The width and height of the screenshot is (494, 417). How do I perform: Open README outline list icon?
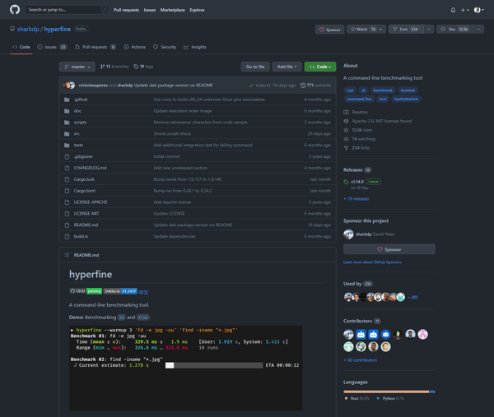tap(67, 255)
